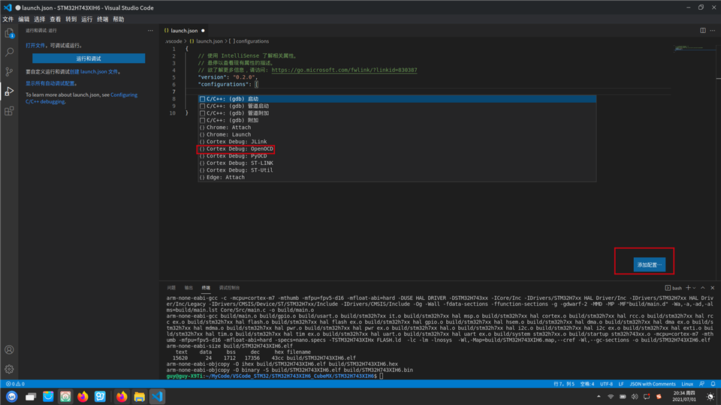721x405 pixels.
Task: Click the feedback icon in status bar
Action: tap(701, 384)
